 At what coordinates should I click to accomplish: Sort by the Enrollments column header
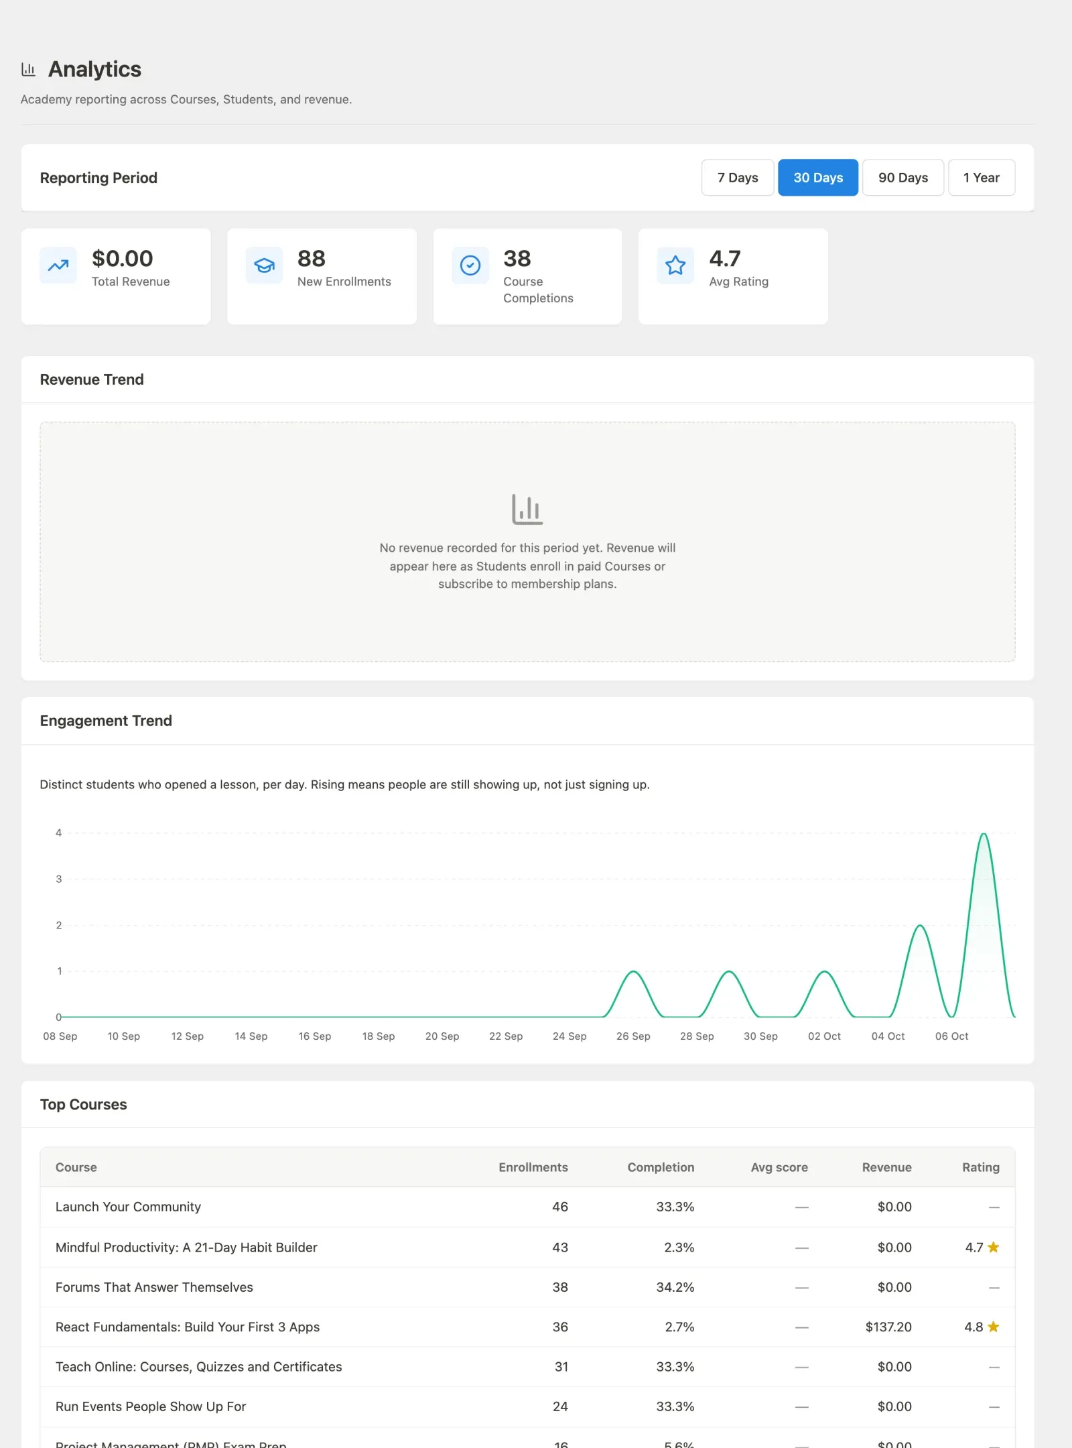[x=533, y=1167]
